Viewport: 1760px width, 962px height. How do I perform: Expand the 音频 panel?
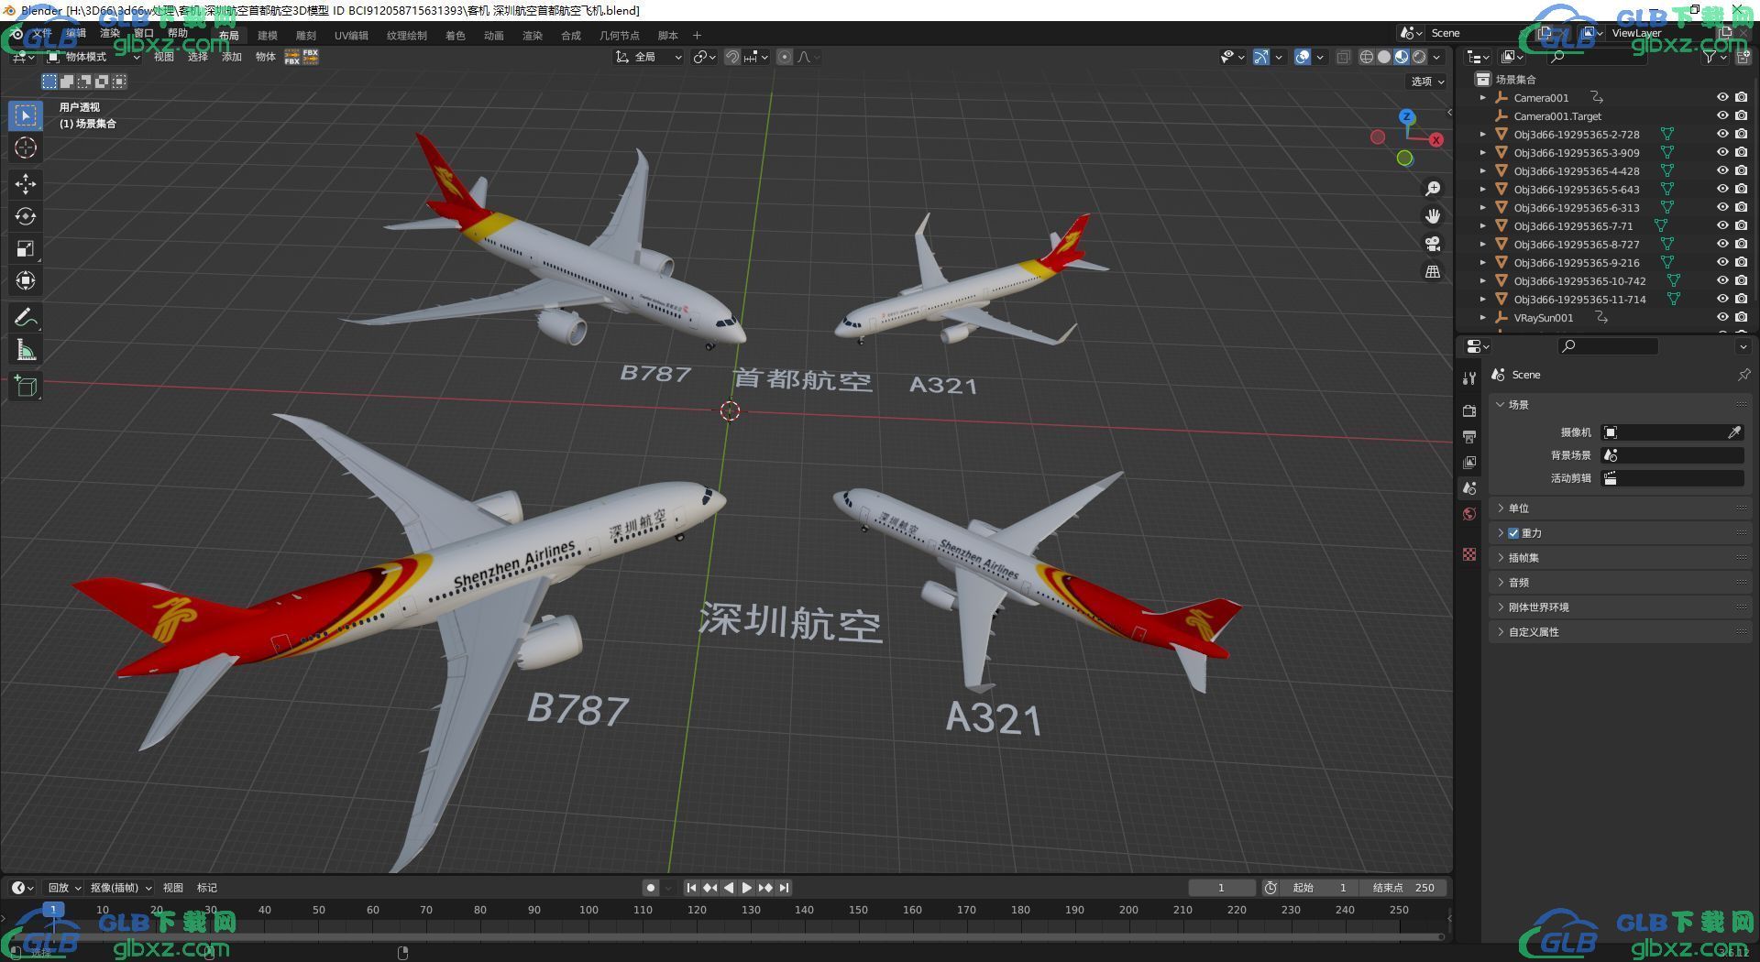coord(1620,583)
